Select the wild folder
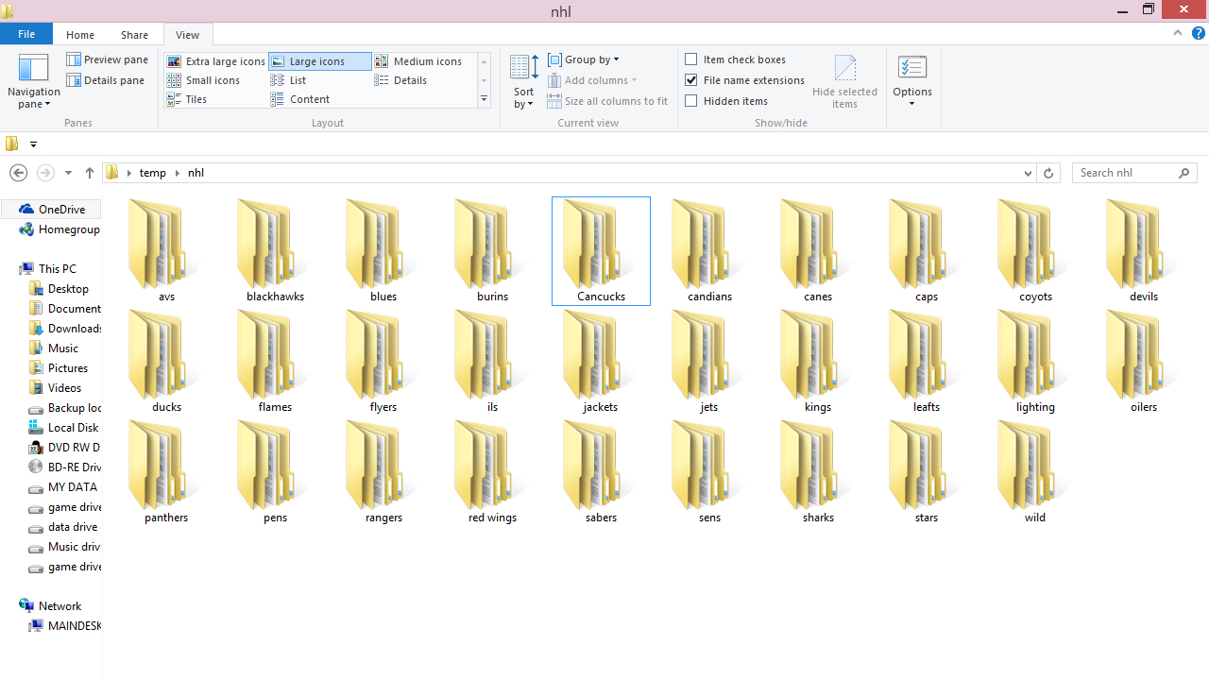The width and height of the screenshot is (1209, 680). [1035, 471]
